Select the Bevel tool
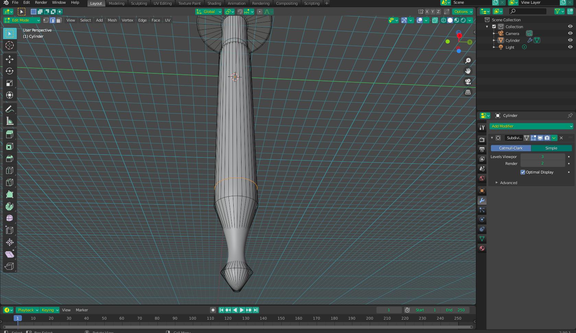Image resolution: width=576 pixels, height=333 pixels. click(10, 158)
